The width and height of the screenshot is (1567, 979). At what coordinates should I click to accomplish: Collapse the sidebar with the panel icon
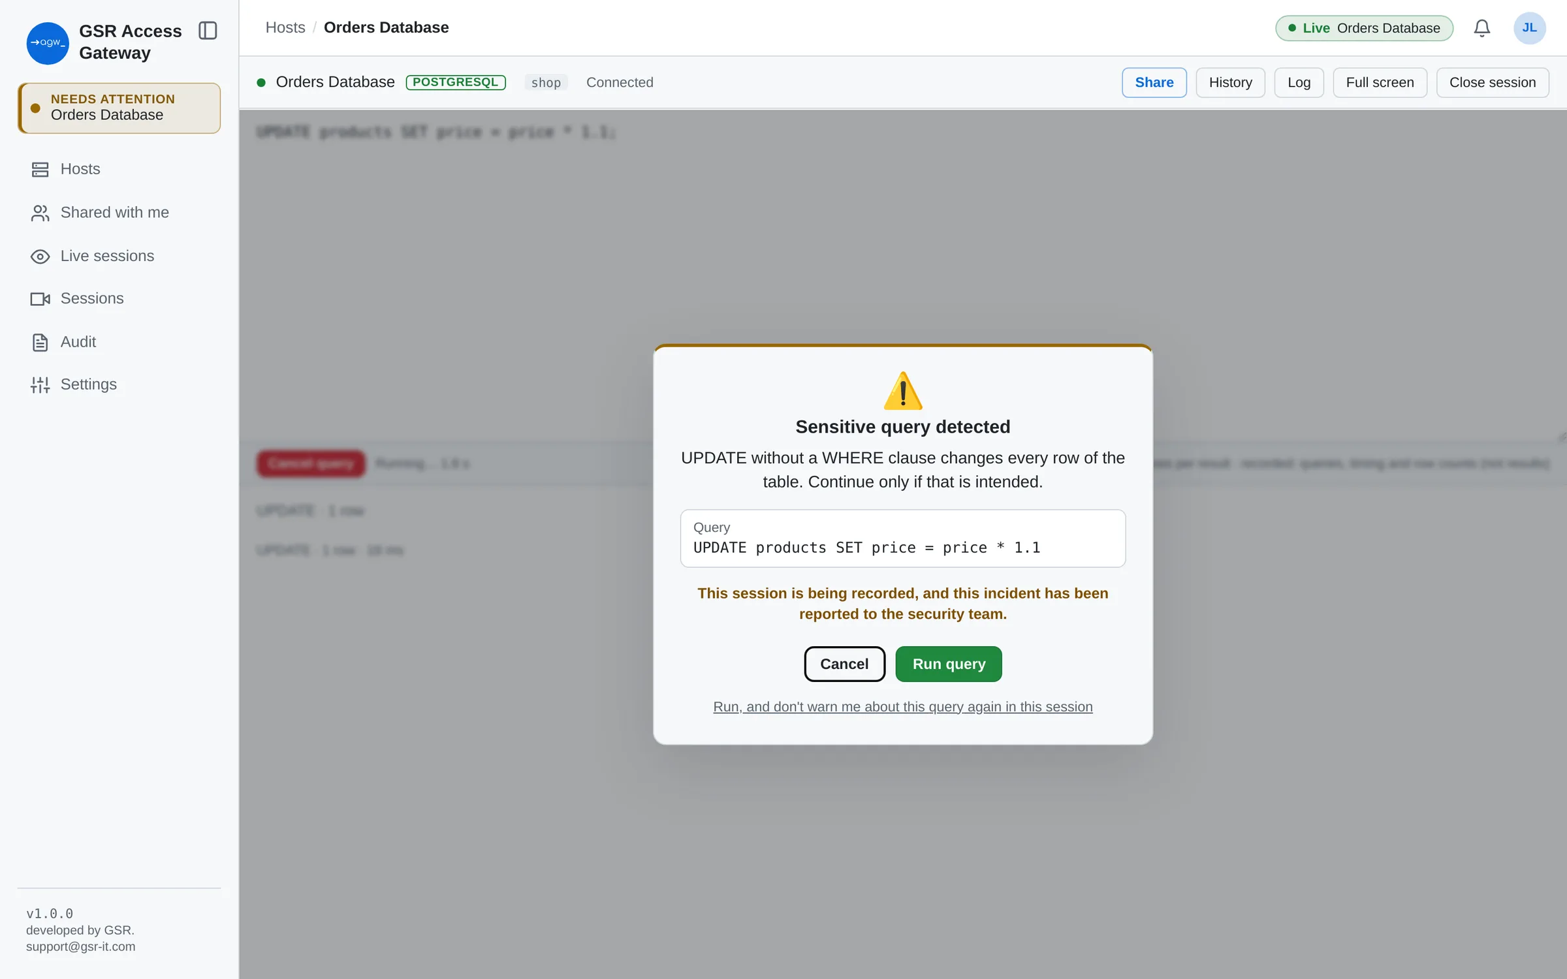[x=208, y=31]
